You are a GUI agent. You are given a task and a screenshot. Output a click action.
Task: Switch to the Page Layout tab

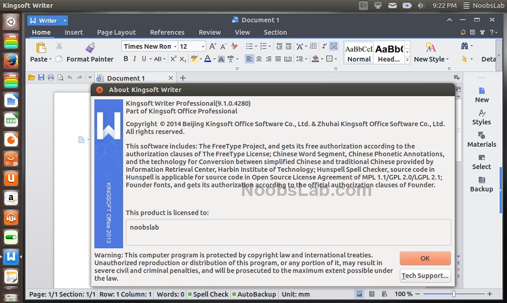coord(117,32)
